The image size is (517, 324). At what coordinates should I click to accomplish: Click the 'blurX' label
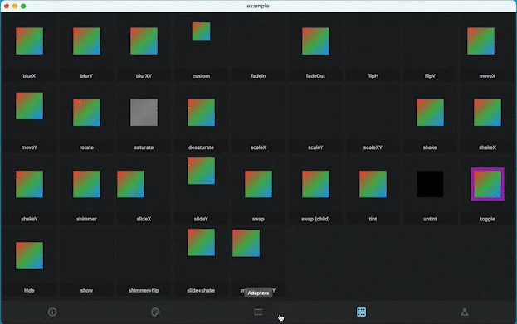click(29, 76)
